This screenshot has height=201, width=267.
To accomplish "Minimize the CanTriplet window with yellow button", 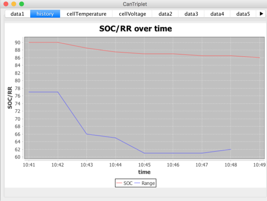I will tap(14, 4).
